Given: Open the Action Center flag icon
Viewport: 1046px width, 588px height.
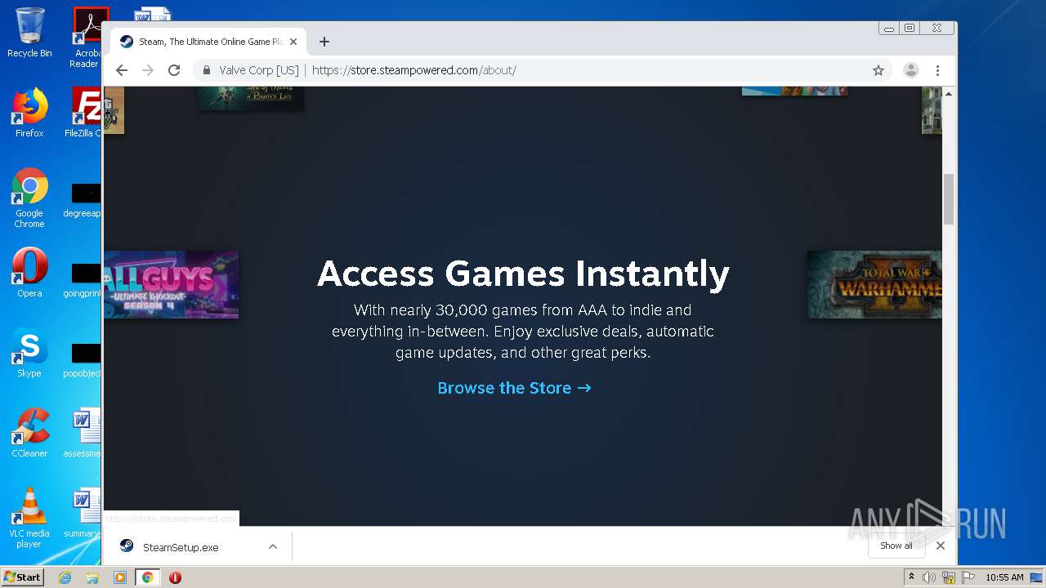Looking at the screenshot, I should (x=967, y=577).
